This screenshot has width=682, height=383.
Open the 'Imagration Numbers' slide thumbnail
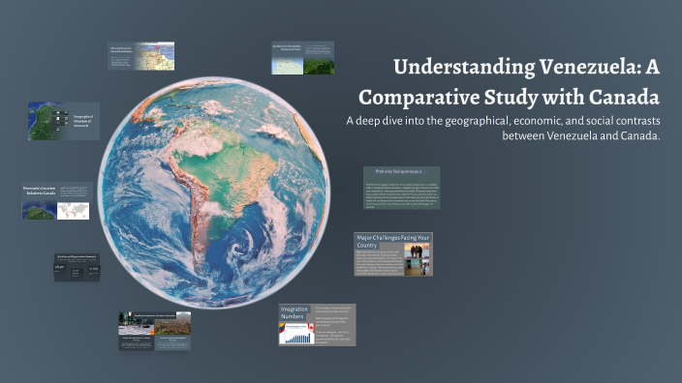[x=317, y=325]
